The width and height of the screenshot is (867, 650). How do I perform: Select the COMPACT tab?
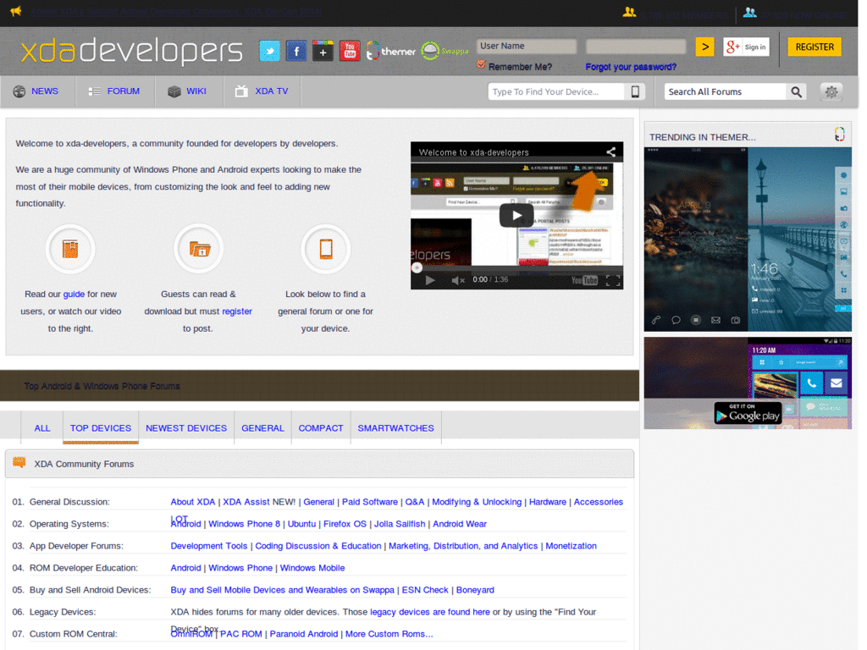[x=321, y=427]
